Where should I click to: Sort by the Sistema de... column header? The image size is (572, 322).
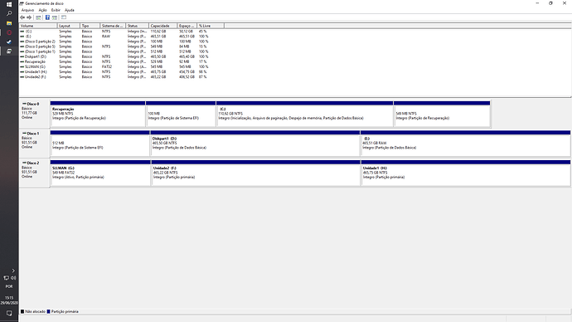click(x=113, y=26)
